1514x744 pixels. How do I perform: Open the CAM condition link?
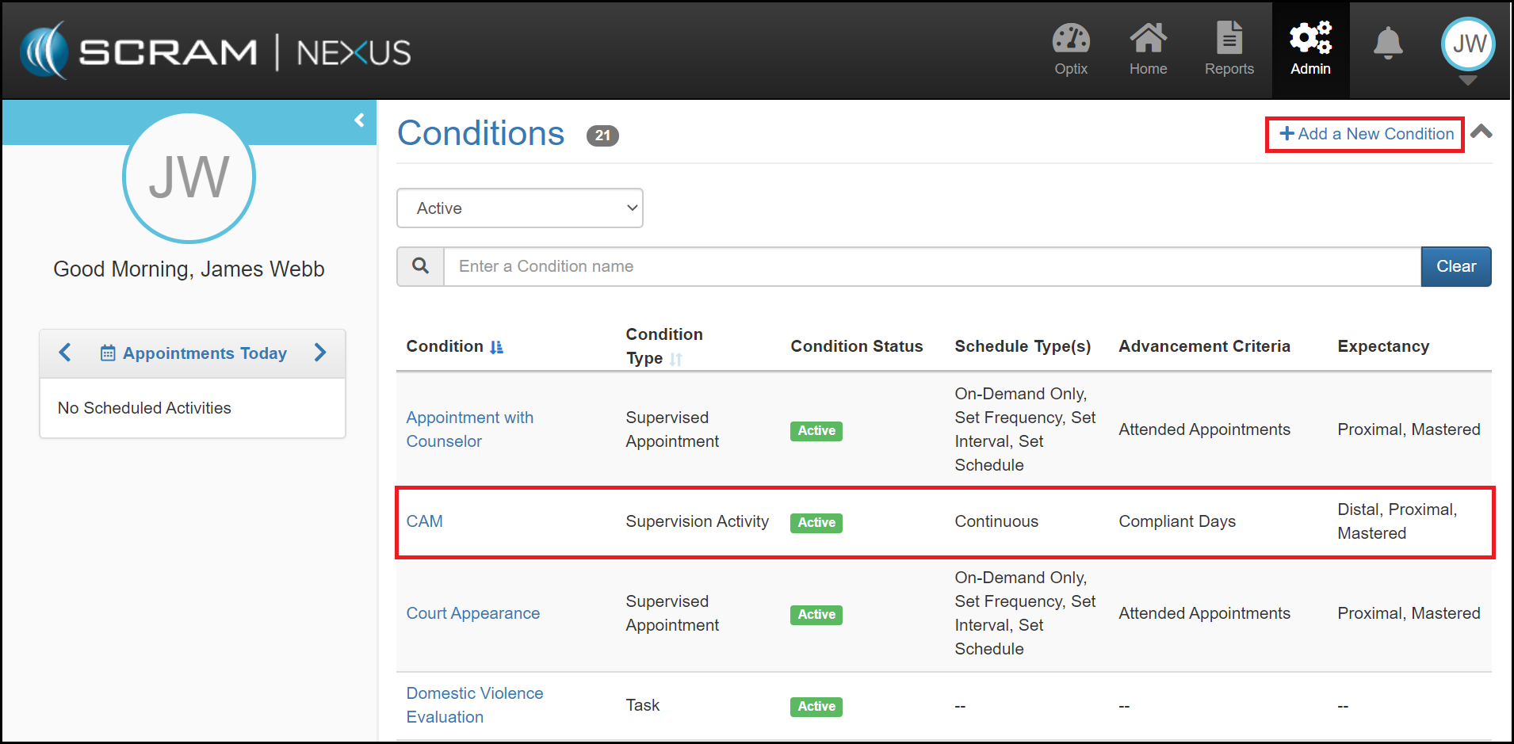425,521
